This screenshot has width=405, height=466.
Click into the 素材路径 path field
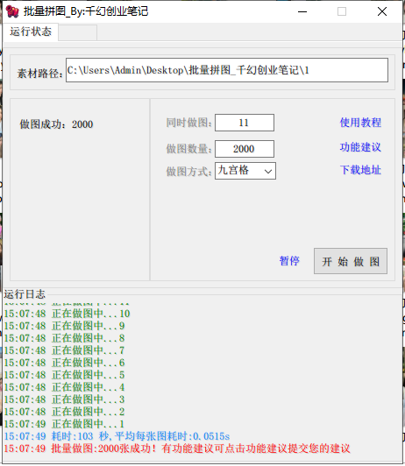(x=227, y=70)
